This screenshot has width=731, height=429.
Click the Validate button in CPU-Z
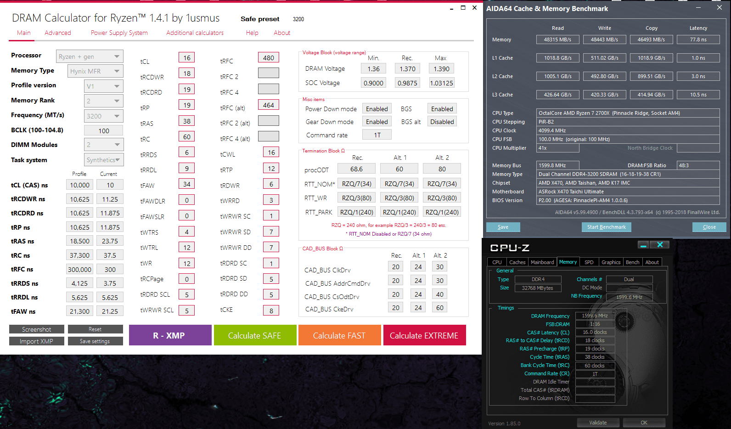coord(598,423)
